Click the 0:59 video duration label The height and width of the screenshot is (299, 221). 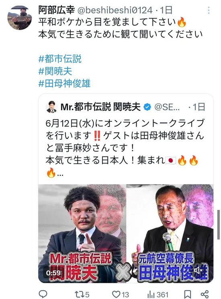point(53,273)
